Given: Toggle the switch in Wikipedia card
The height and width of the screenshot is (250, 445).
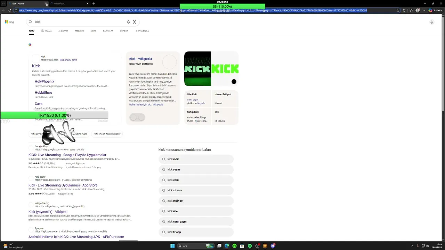Looking at the screenshot, I should coord(137,117).
